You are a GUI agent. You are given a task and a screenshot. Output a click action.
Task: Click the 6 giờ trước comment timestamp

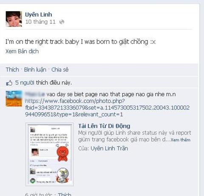(39, 194)
